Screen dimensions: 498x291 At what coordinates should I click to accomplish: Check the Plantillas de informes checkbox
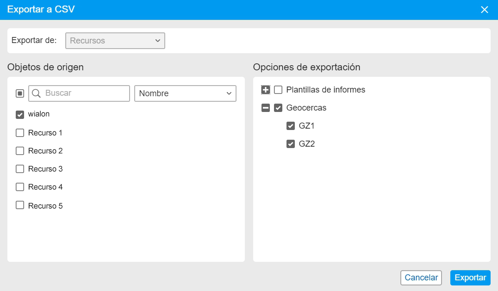(278, 90)
